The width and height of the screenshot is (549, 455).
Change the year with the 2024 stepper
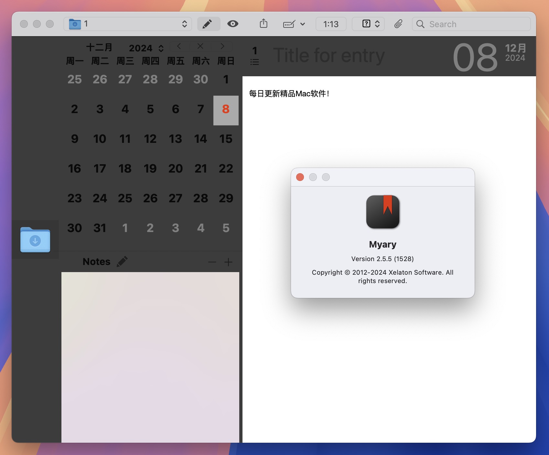click(x=161, y=48)
